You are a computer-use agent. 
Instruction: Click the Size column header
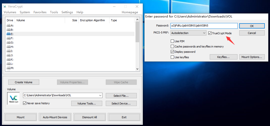pos(72,20)
